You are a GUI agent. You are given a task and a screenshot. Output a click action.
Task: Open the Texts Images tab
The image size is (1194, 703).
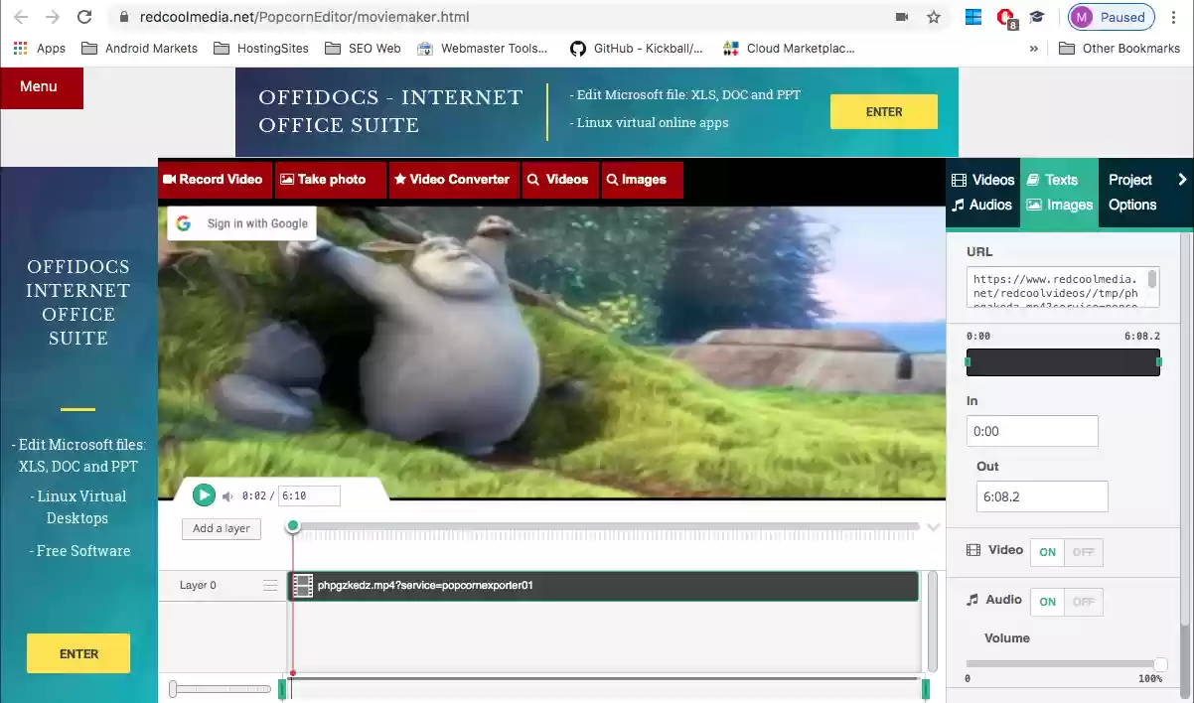tap(1059, 193)
